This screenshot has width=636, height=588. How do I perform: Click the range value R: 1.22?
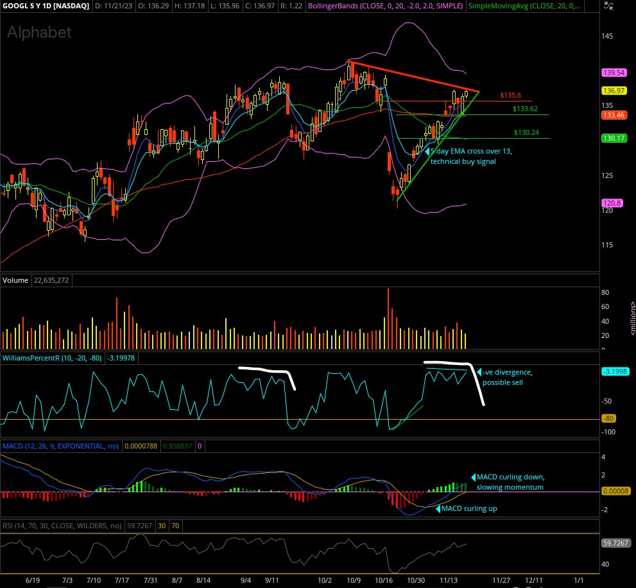click(291, 6)
